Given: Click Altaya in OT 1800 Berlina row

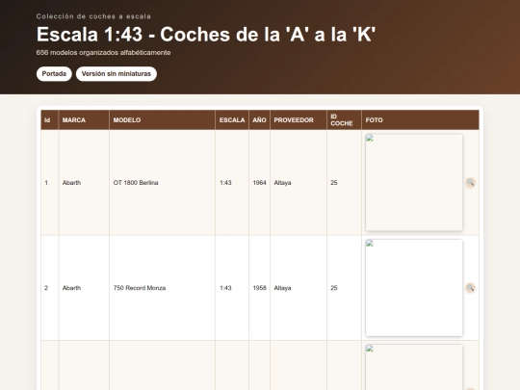Looking at the screenshot, I should point(282,183).
